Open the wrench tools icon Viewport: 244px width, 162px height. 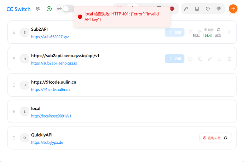point(186,9)
